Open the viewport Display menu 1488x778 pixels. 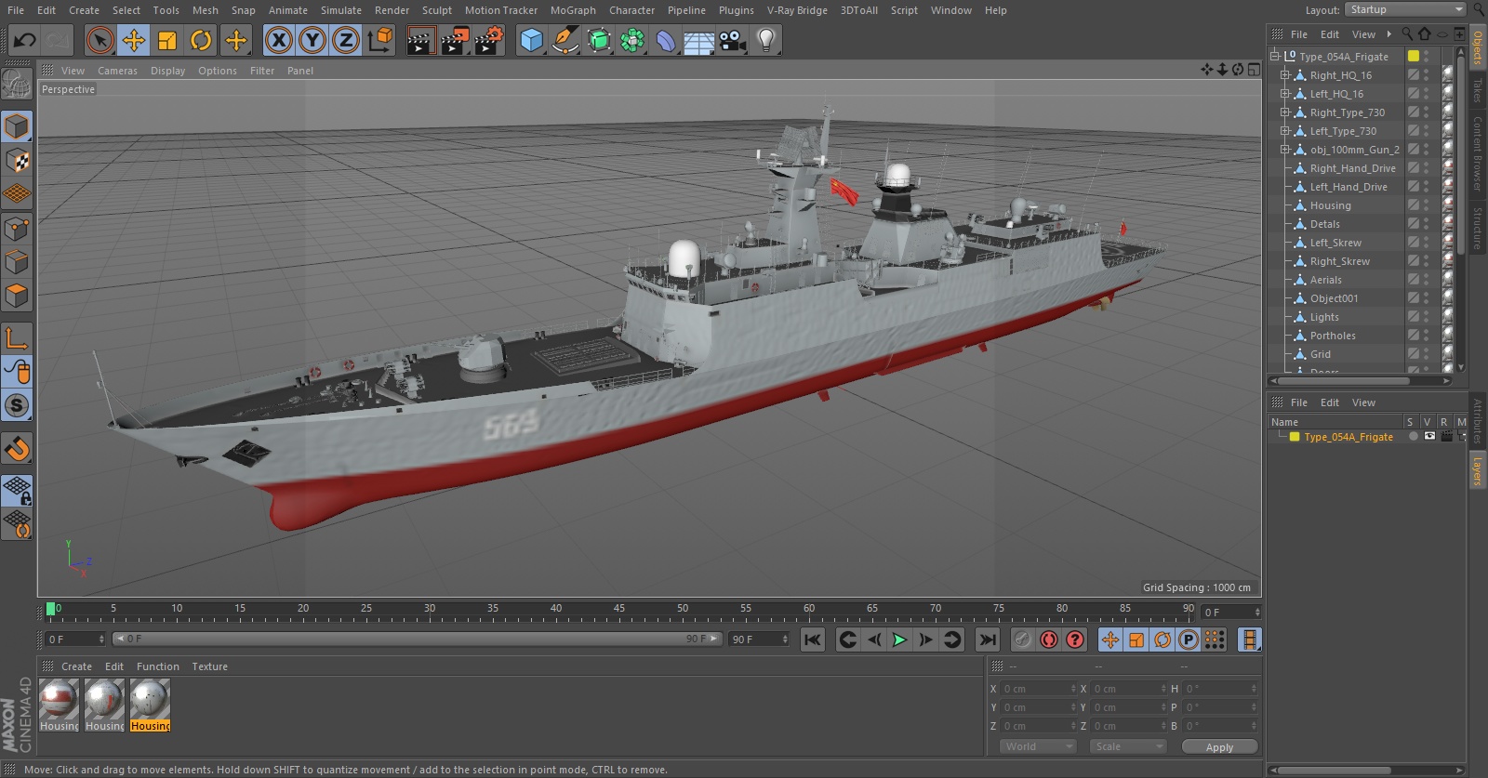[167, 71]
